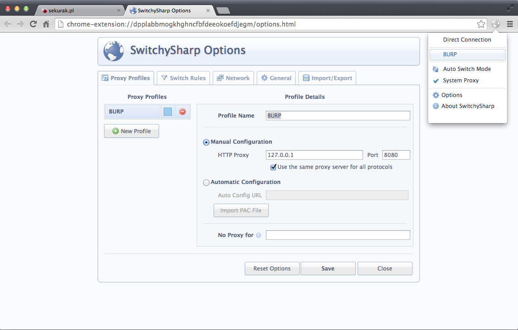Click the page icon in address bar
The height and width of the screenshot is (330, 518).
61,24
